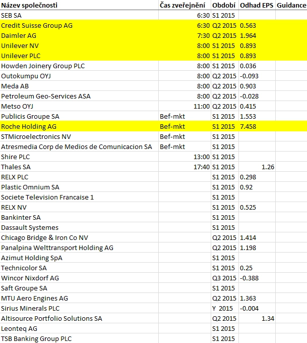Select the 'Guidance' header cell

pos(291,5)
